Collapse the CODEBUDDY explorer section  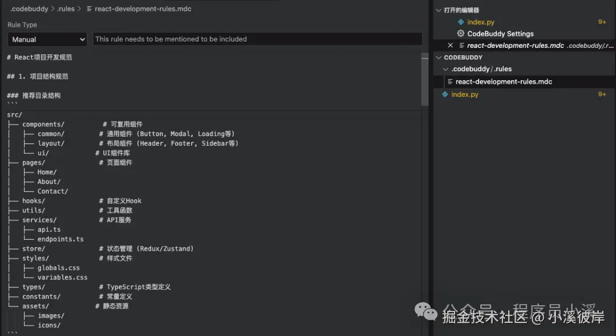(x=439, y=58)
